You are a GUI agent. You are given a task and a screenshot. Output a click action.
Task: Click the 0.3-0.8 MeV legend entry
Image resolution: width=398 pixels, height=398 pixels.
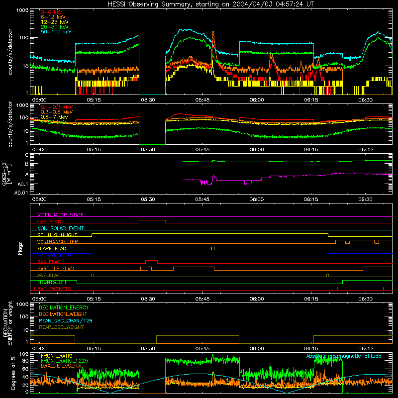pos(57,112)
